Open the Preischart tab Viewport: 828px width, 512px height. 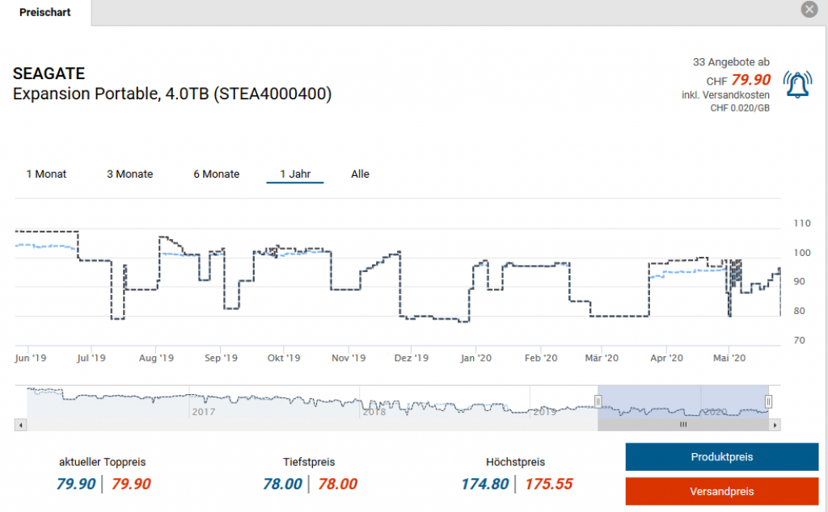coord(45,12)
